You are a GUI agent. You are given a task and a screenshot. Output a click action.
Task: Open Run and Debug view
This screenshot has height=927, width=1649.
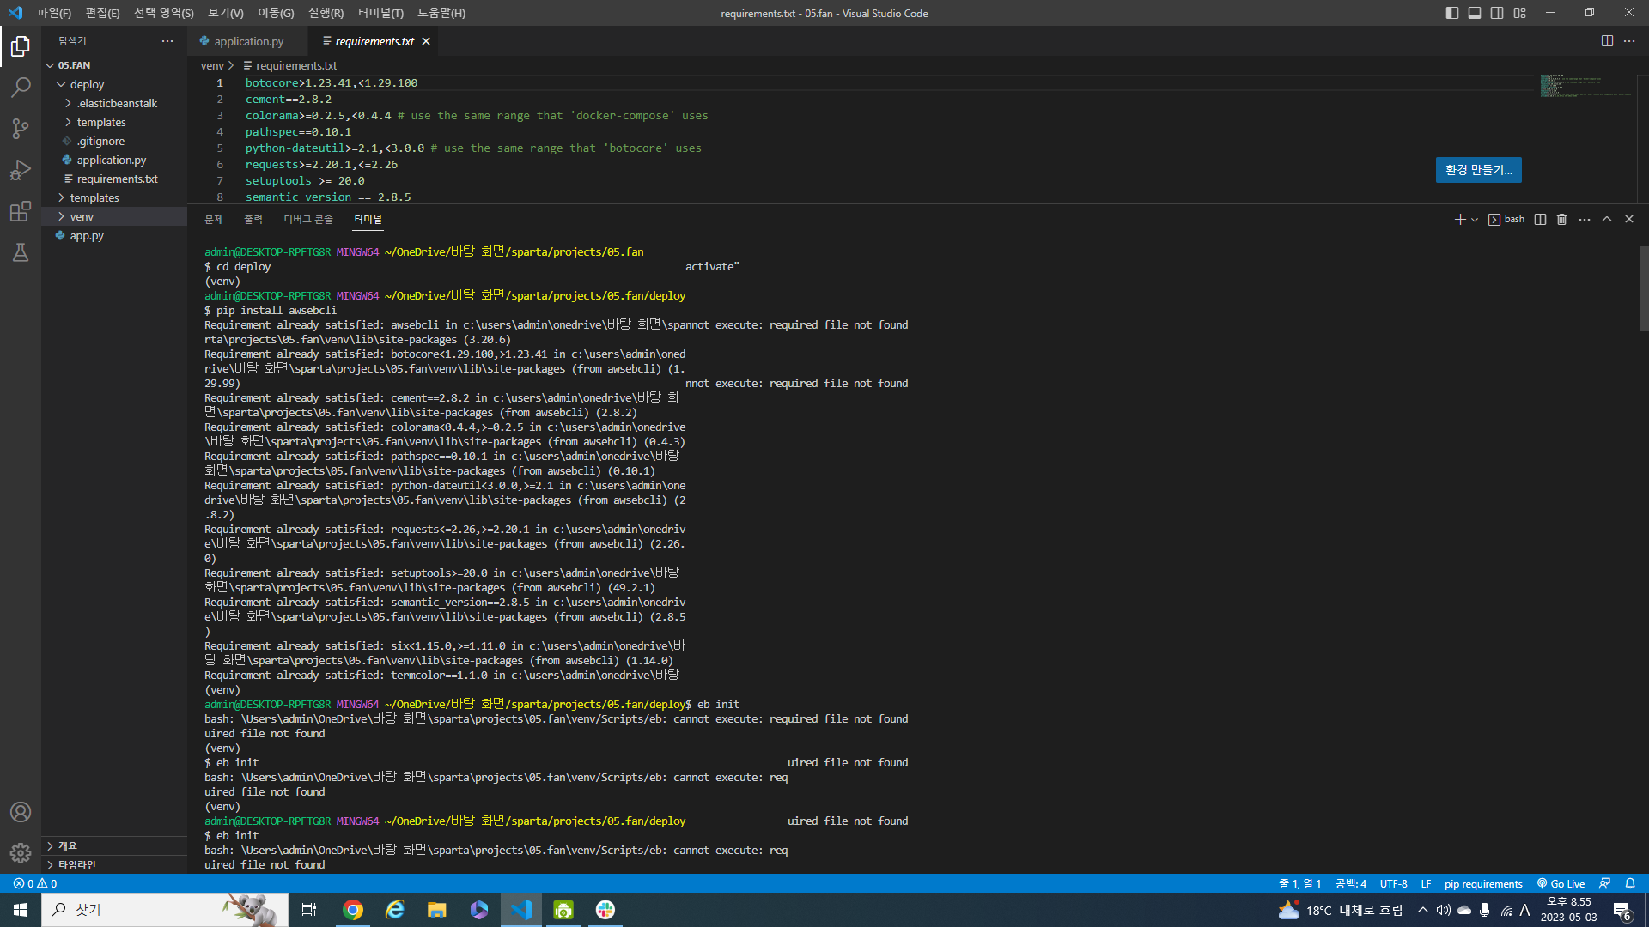pyautogui.click(x=21, y=170)
